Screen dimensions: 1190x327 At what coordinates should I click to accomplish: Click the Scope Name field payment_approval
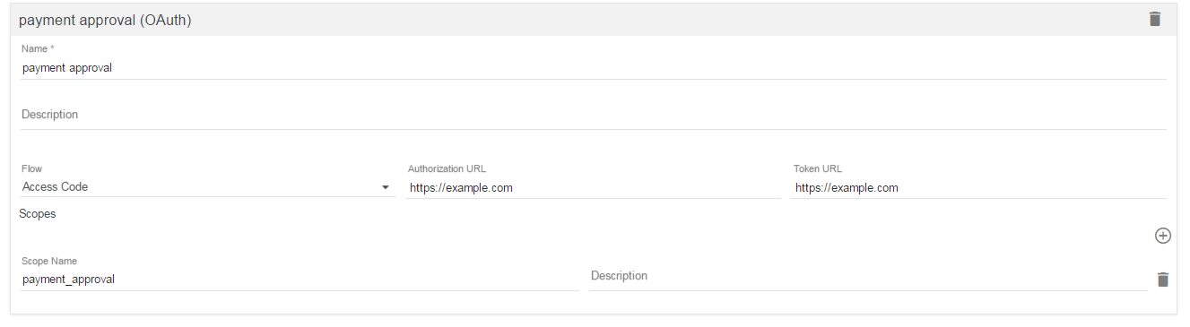point(300,280)
